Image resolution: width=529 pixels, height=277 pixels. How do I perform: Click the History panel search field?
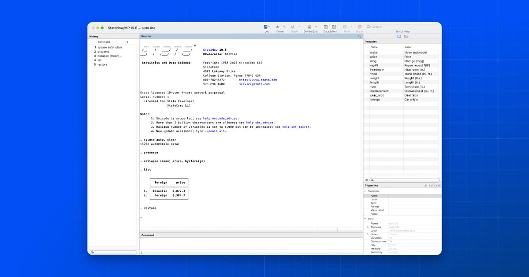(x=113, y=252)
